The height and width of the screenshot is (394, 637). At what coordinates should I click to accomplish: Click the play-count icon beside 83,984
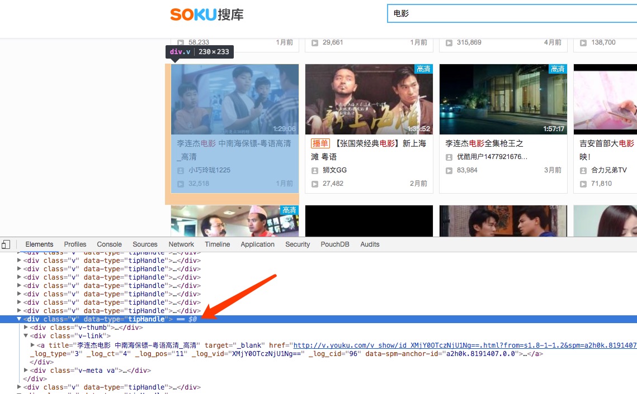coord(449,171)
